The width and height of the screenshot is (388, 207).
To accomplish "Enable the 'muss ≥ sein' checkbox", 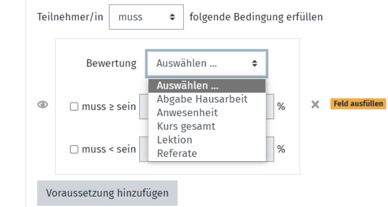I will 74,107.
